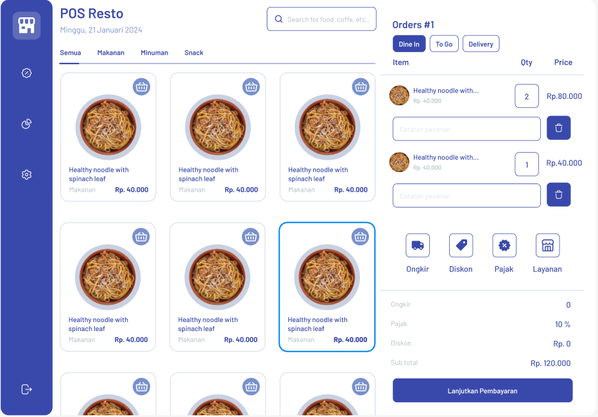Click the Lanjutkan Pembayaran button
This screenshot has height=417, width=598.
tap(483, 391)
